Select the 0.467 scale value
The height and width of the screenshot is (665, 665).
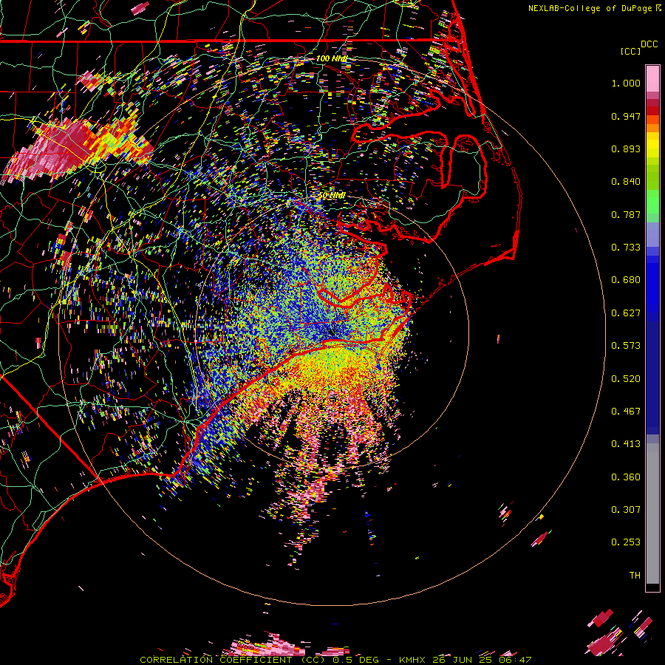626,412
